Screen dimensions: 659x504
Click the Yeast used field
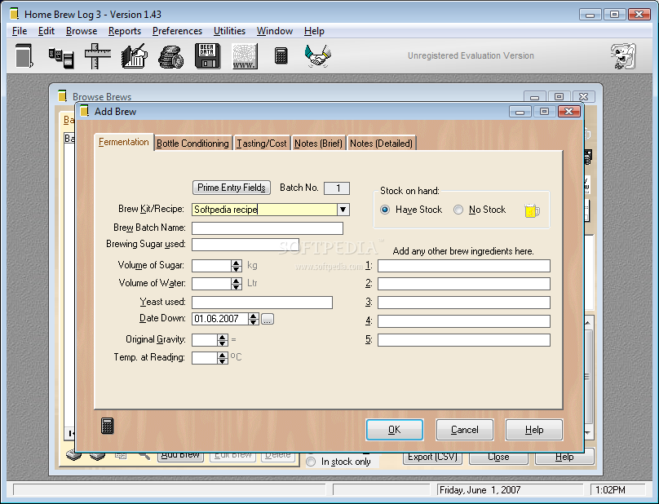click(x=262, y=303)
